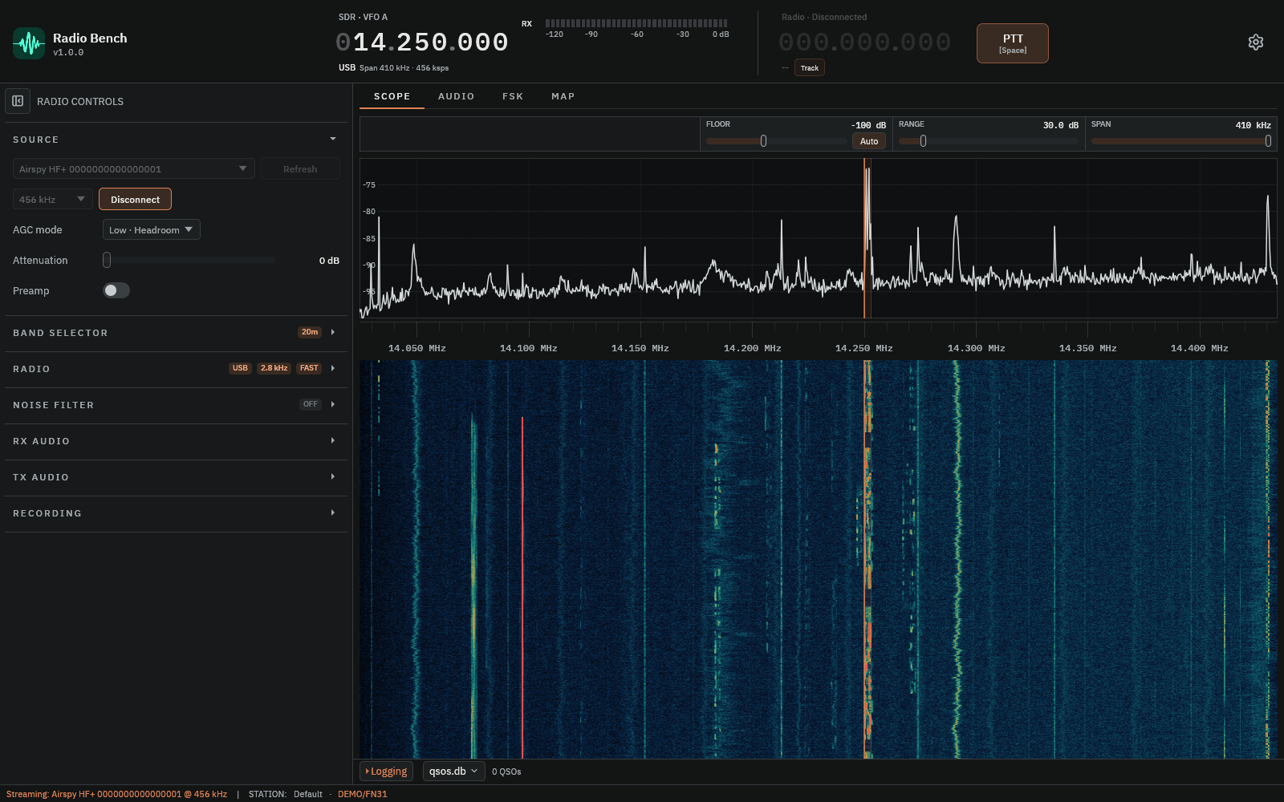1284x802 pixels.
Task: Click the 0 QSOs counter text
Action: tap(506, 772)
